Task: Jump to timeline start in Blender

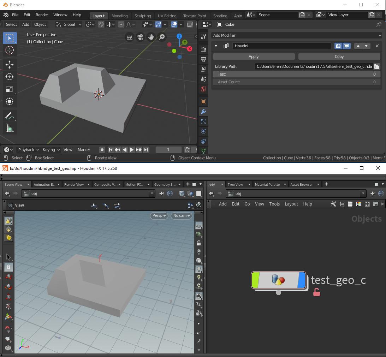Action: (111, 150)
